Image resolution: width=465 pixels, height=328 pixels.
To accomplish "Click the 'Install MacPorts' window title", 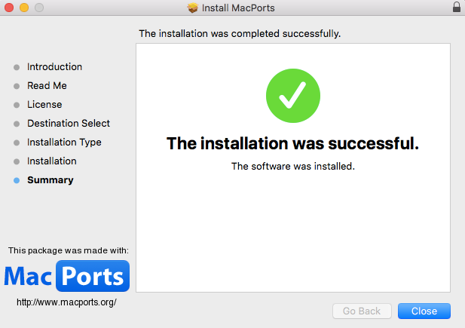I will (x=238, y=8).
